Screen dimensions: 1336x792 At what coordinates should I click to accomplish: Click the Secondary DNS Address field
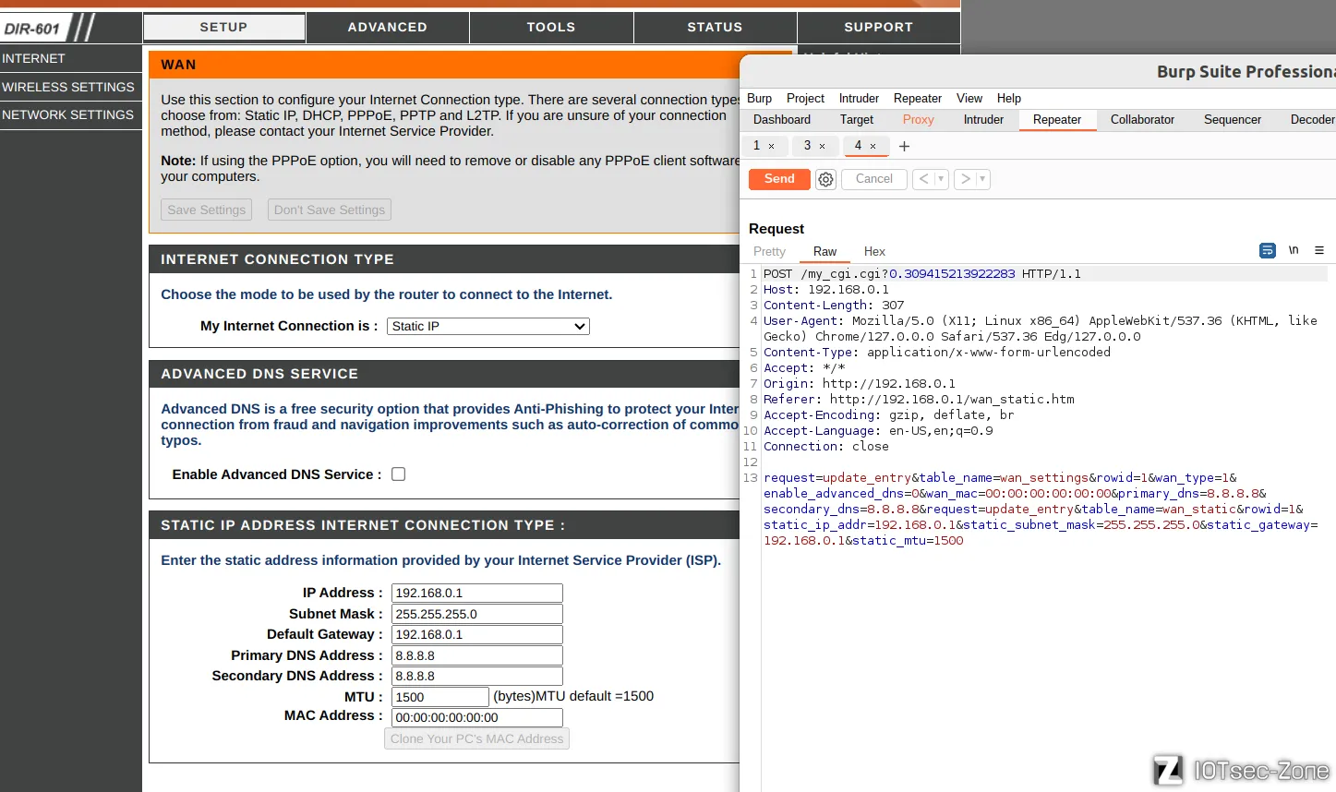click(477, 676)
